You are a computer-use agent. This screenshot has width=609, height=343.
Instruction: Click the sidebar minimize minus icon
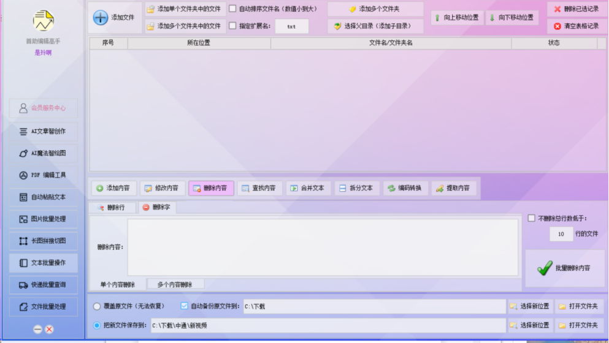click(x=37, y=330)
